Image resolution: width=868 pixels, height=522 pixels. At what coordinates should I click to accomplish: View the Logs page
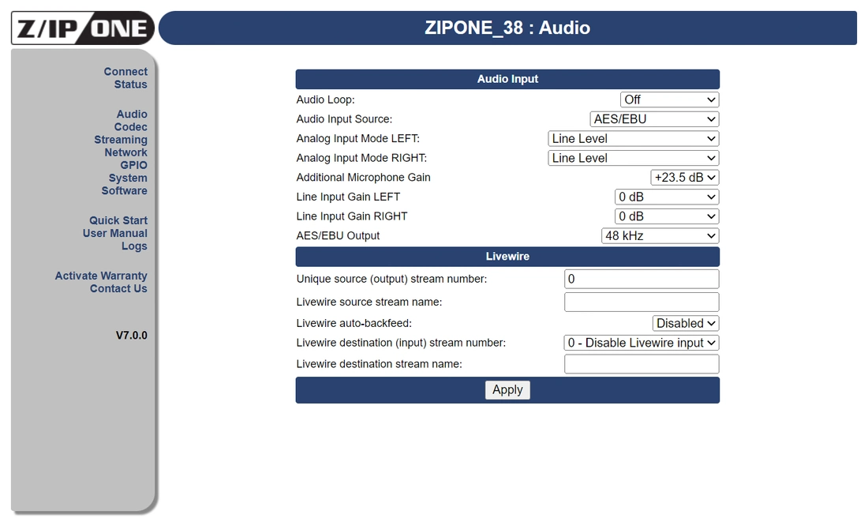click(x=134, y=246)
